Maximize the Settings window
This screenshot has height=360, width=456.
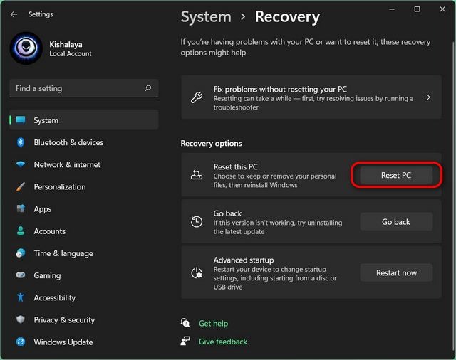[417, 9]
